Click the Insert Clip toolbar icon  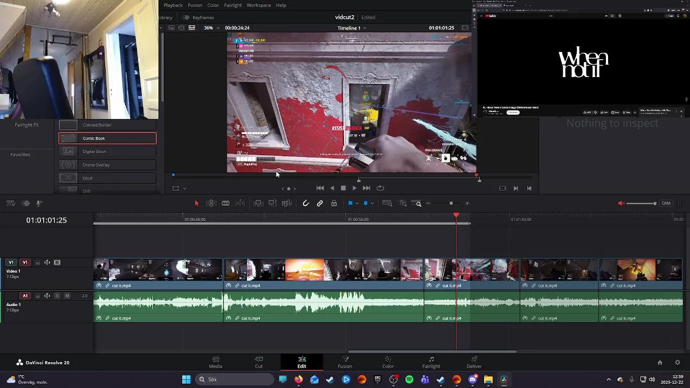point(258,203)
